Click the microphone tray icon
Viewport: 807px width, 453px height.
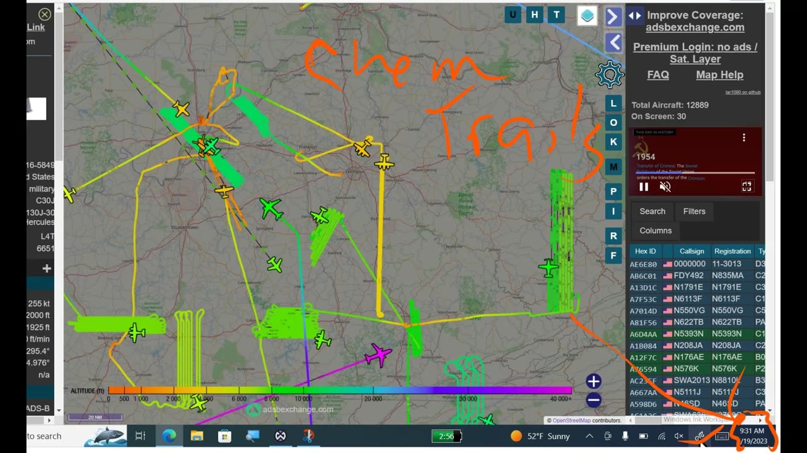[x=625, y=436]
